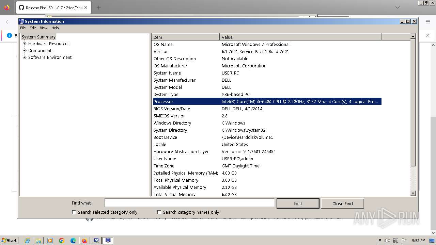
Task: Click the list scrollbar down arrow
Action: click(413, 193)
